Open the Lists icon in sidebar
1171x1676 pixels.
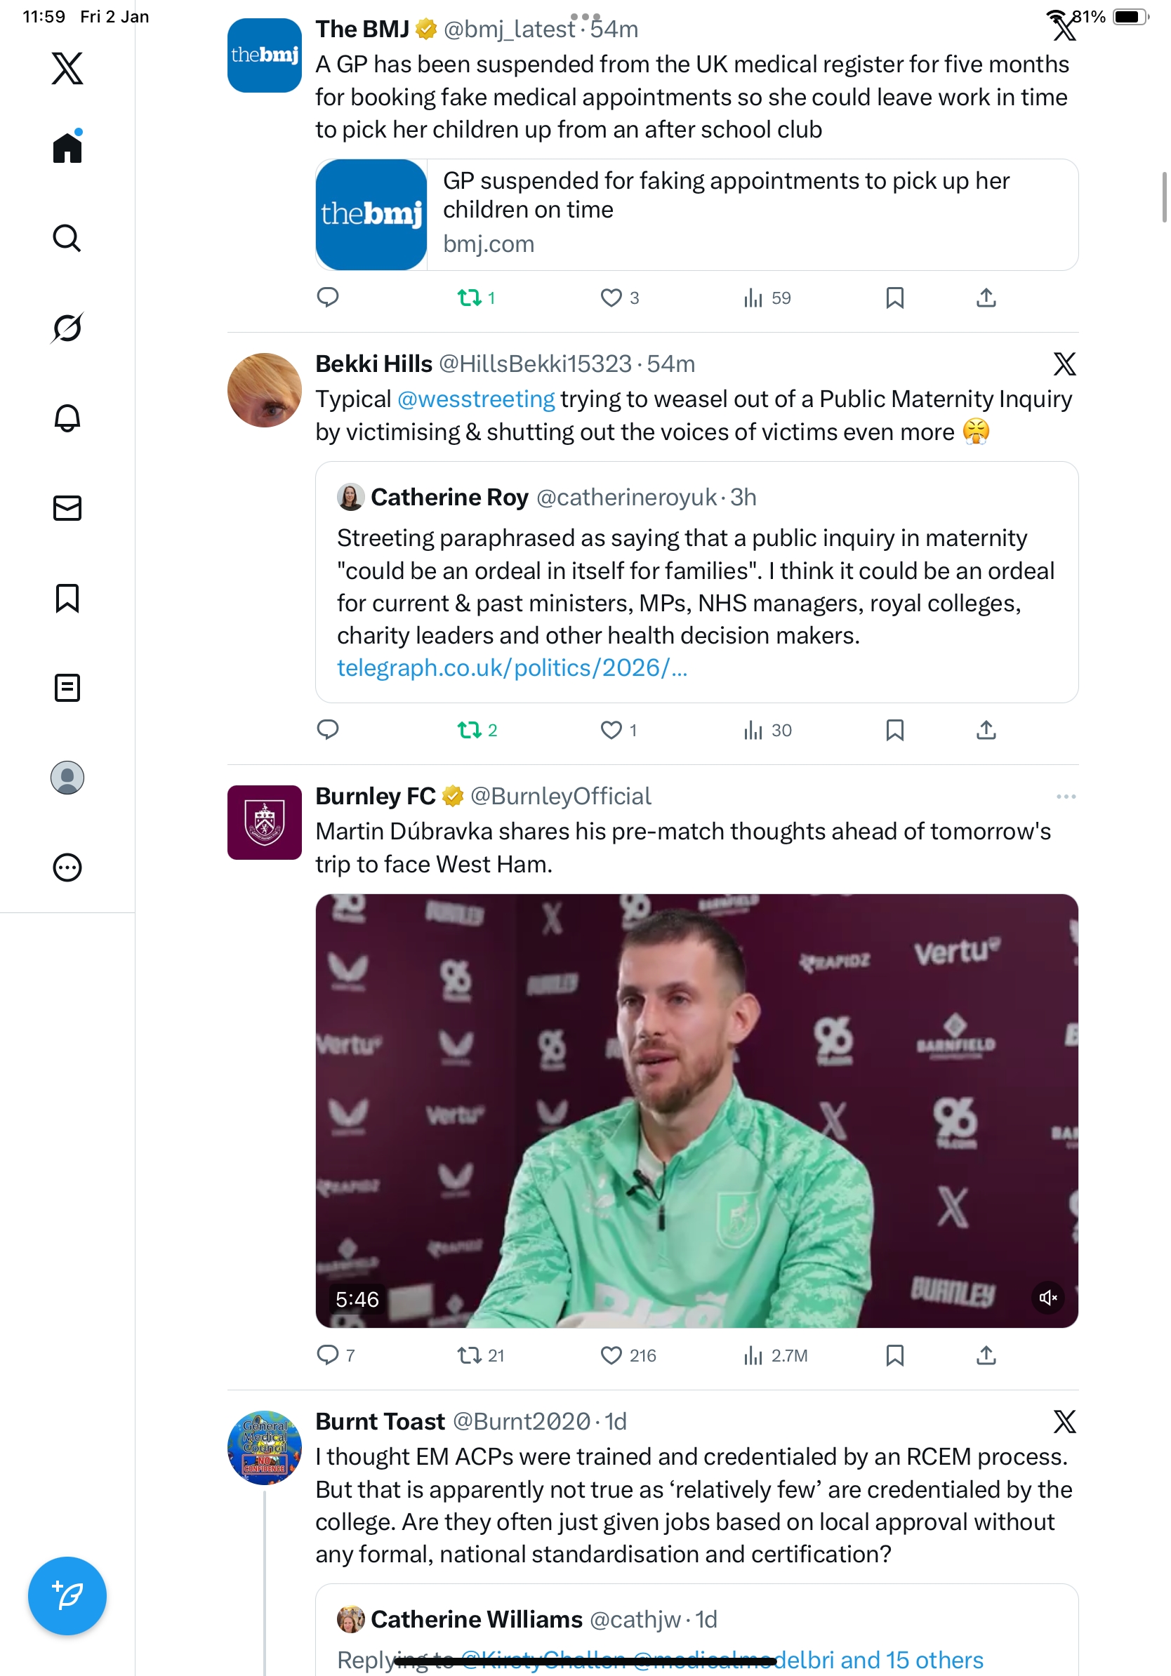tap(67, 688)
